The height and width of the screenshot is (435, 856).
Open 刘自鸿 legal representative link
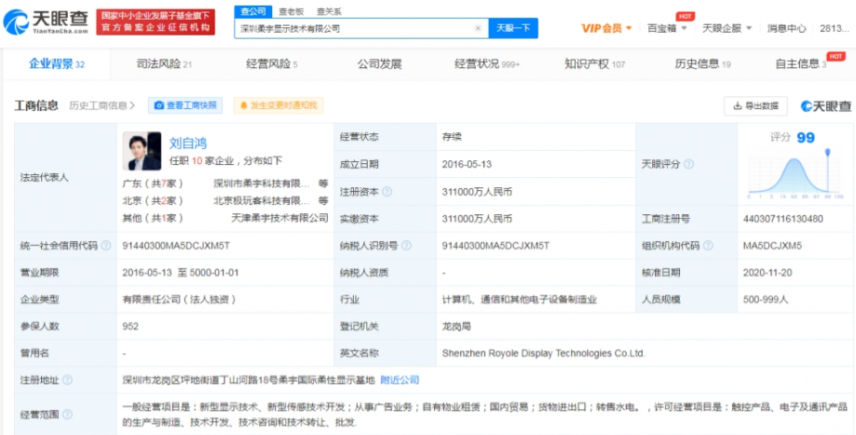pos(188,143)
